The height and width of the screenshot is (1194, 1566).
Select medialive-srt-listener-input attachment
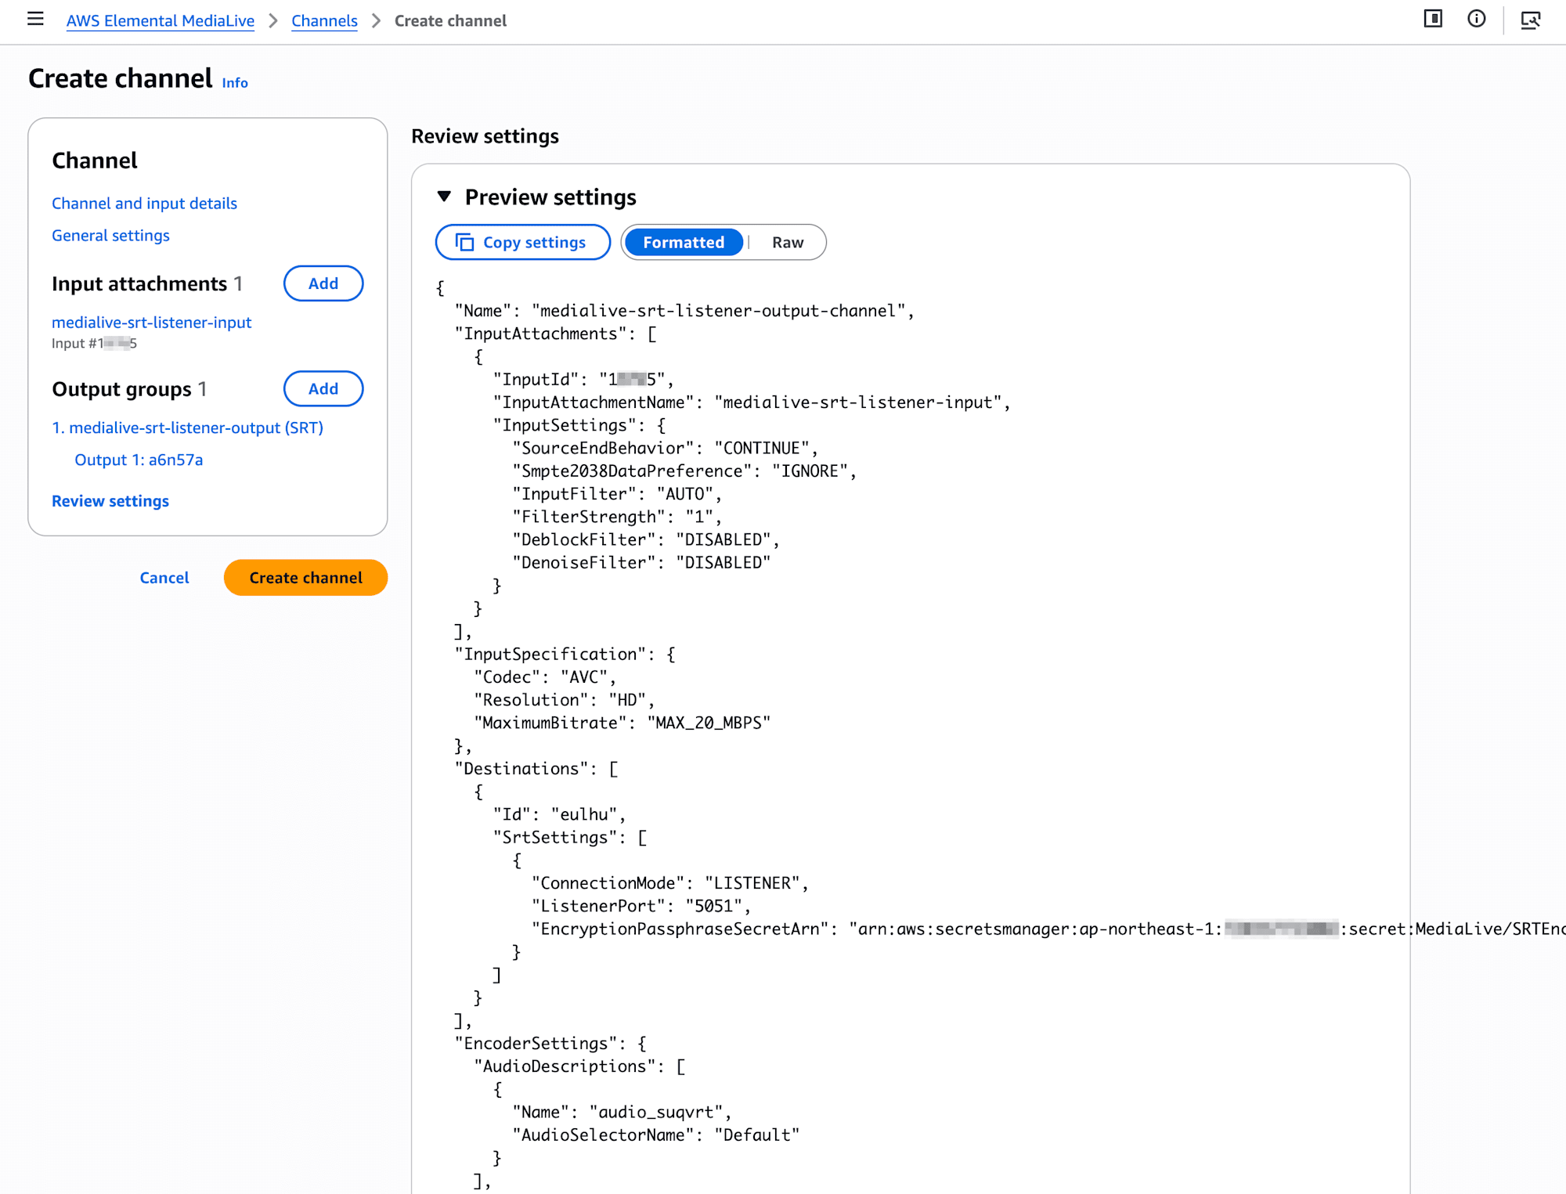[x=151, y=323]
